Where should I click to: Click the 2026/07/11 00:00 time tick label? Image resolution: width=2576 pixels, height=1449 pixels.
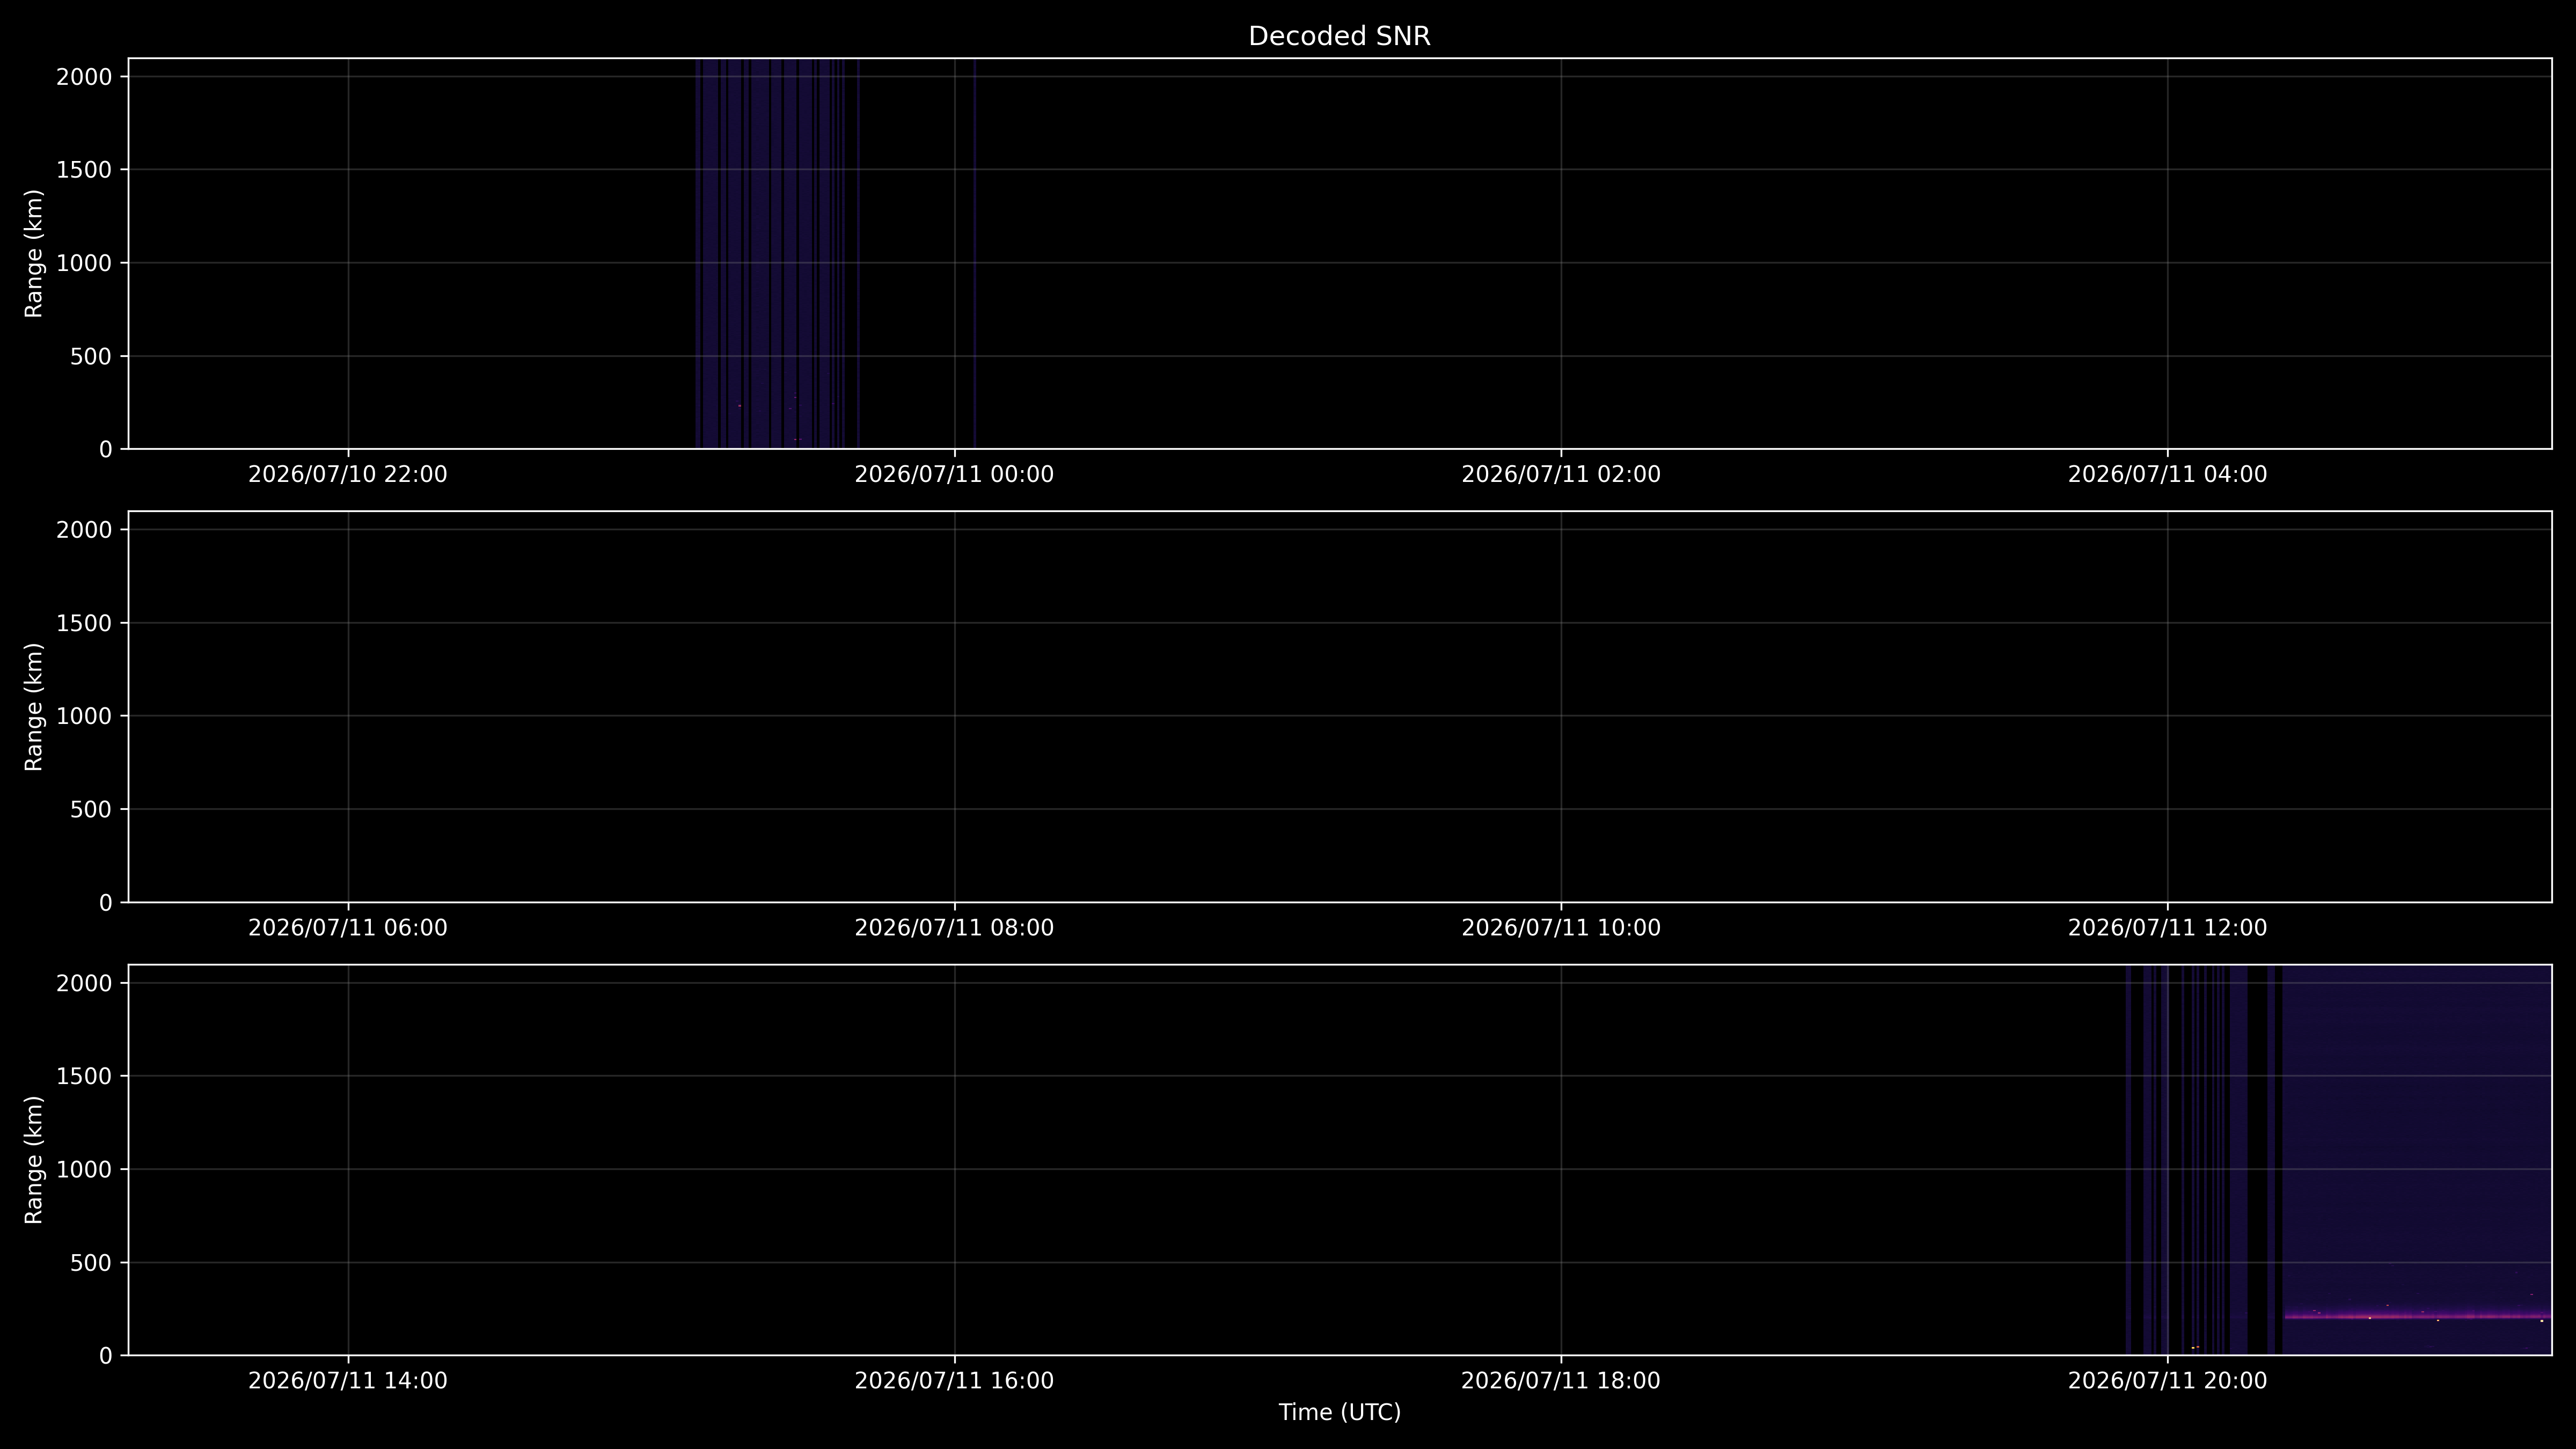click(954, 474)
